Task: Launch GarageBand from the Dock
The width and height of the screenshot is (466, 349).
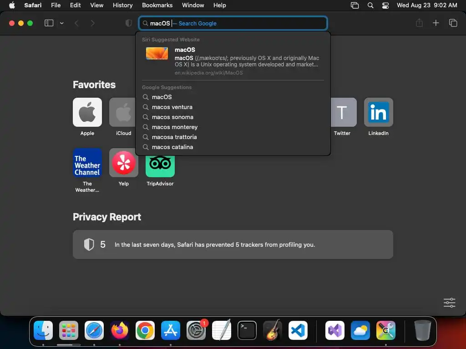Action: click(273, 330)
